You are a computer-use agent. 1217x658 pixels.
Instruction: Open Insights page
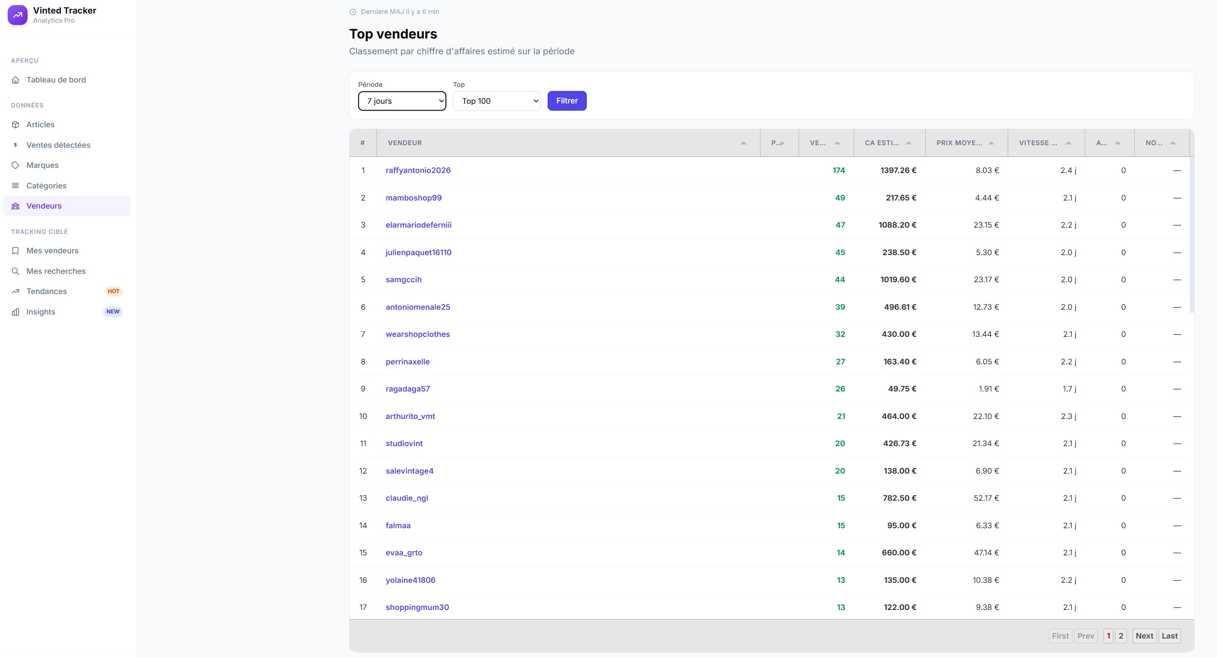point(67,312)
